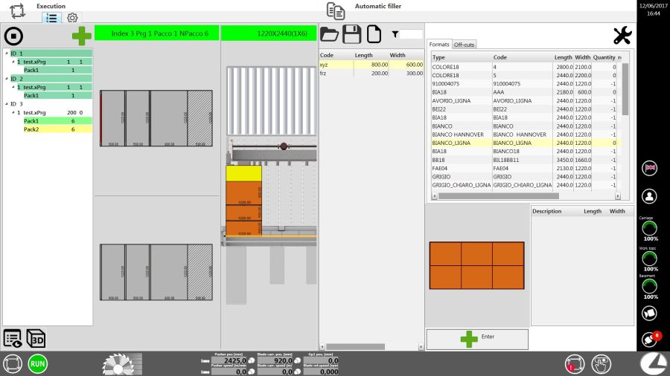Switch to the Off-cuts tab
Screen dimensions: 670x376
click(x=464, y=45)
